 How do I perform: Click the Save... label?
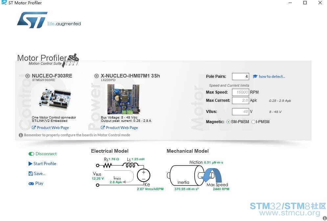point(39,173)
